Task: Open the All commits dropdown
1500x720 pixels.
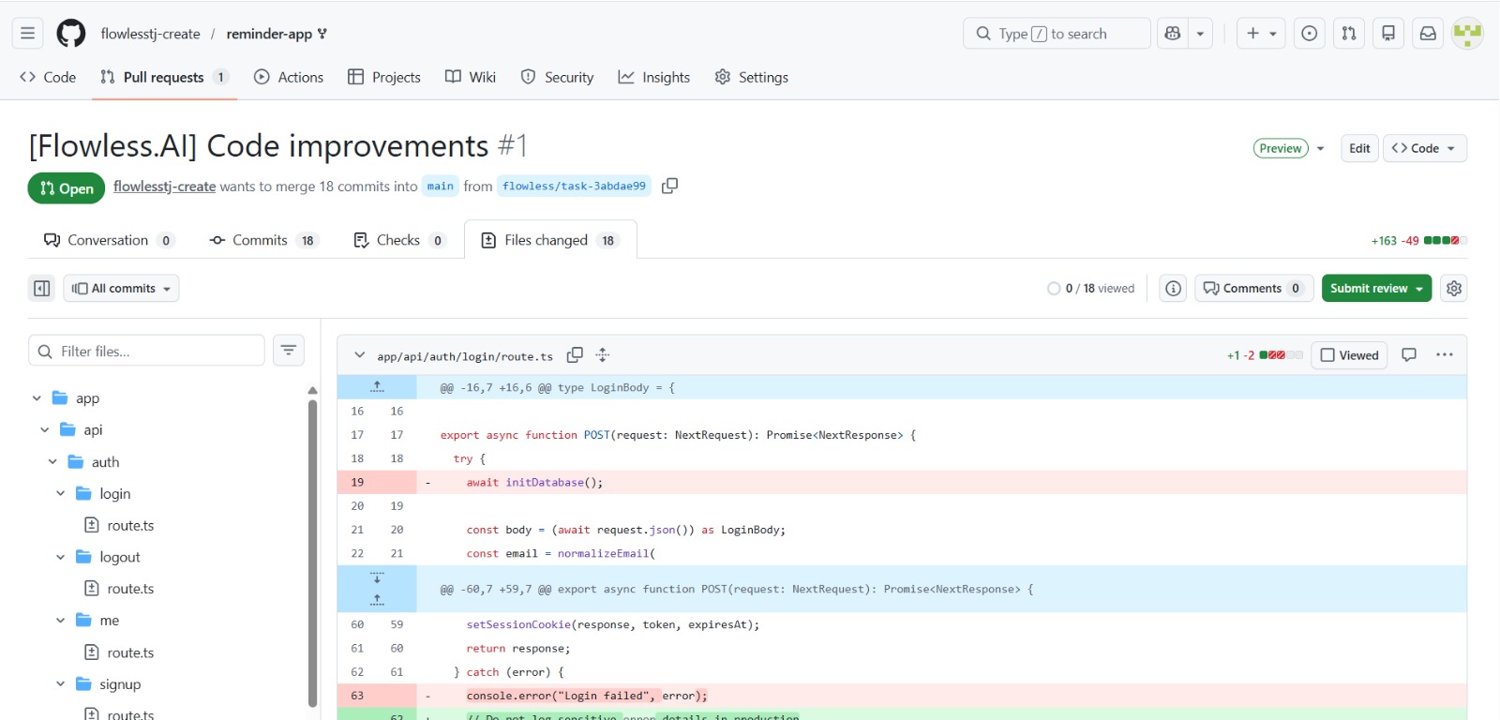Action: tap(121, 288)
